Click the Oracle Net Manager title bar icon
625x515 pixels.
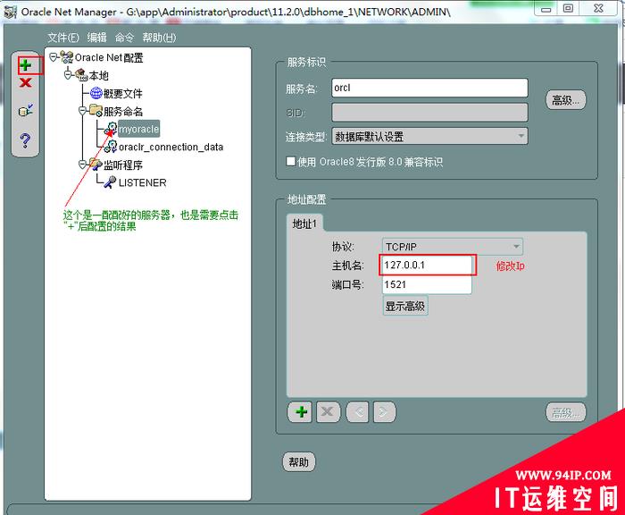[x=11, y=12]
